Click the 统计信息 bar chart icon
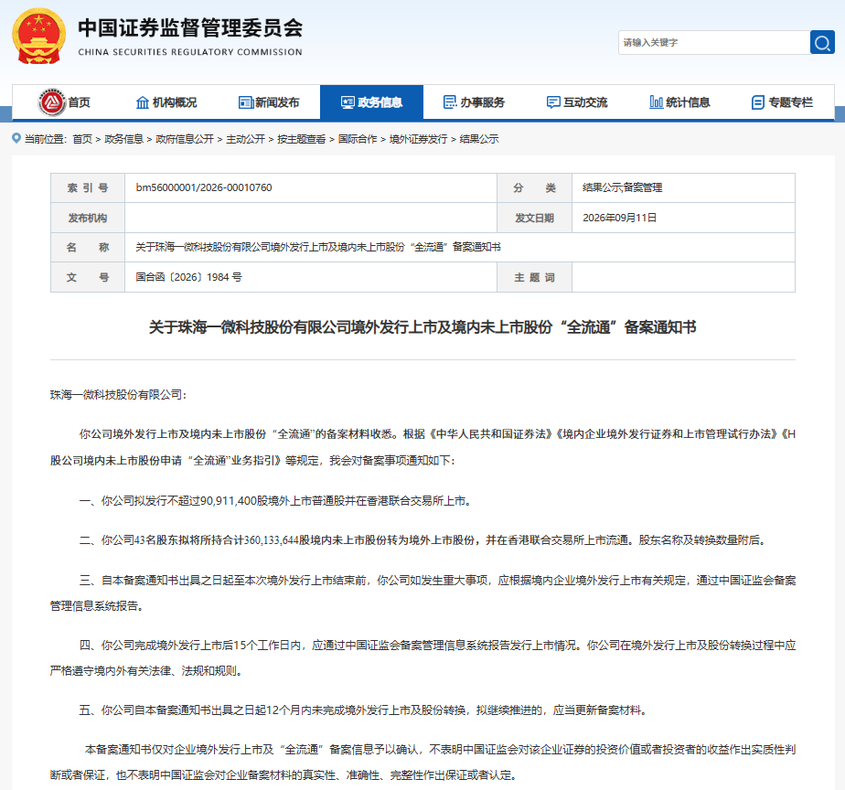 (656, 101)
